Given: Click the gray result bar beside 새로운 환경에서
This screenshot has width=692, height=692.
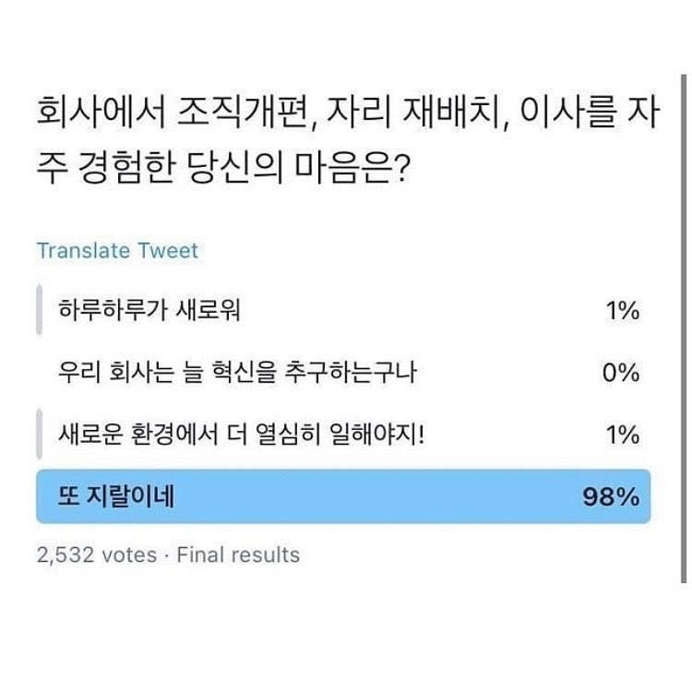Looking at the screenshot, I should 40,435.
